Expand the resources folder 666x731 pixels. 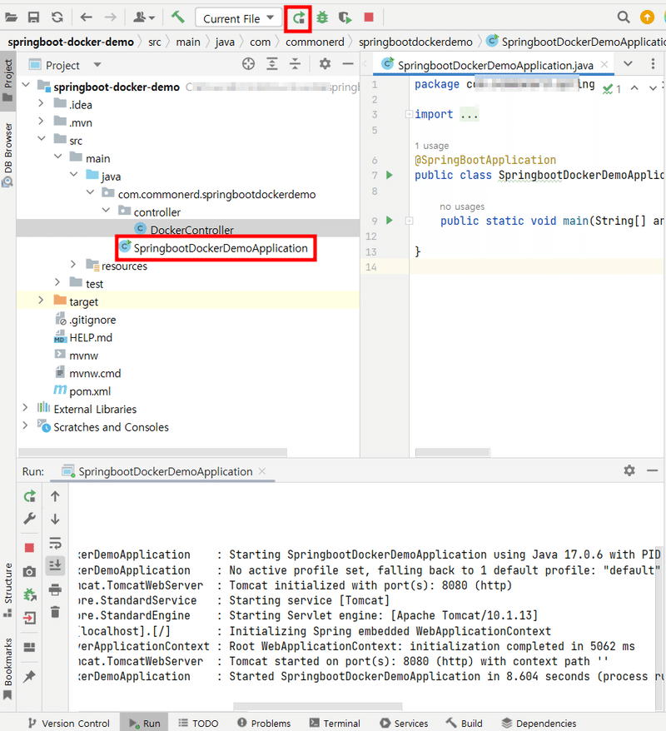coord(73,264)
